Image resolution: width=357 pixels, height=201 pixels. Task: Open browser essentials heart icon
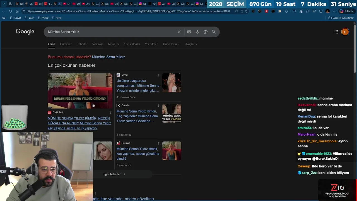314,11
